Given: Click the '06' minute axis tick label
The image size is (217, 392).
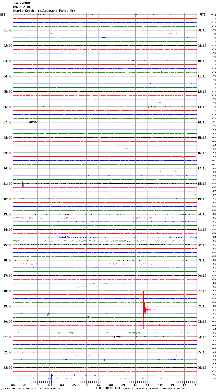Looking at the screenshot, I should pos(86,385).
